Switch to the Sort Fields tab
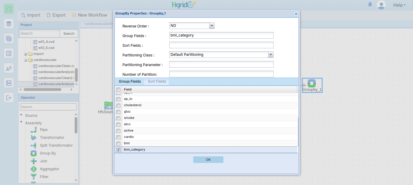 point(157,81)
